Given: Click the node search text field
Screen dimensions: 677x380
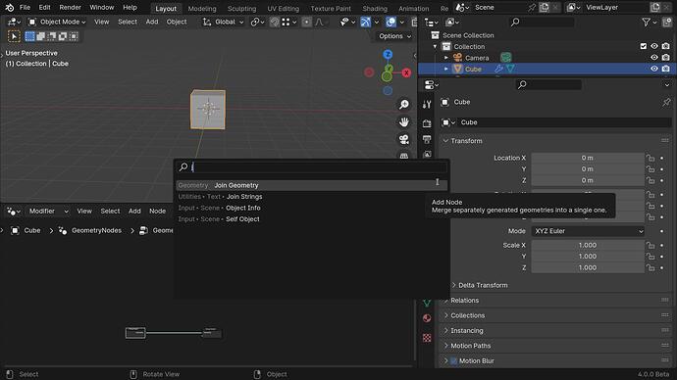Looking at the screenshot, I should click(311, 167).
